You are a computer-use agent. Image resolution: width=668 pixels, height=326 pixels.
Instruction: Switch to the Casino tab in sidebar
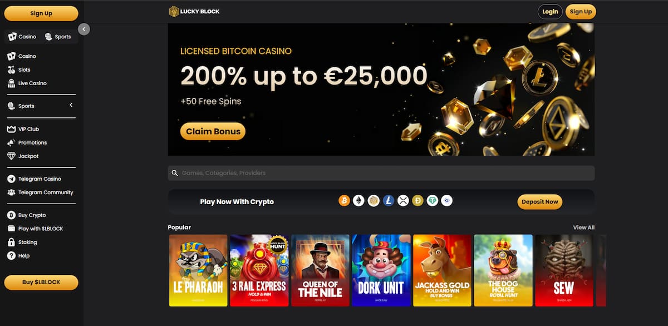(22, 37)
